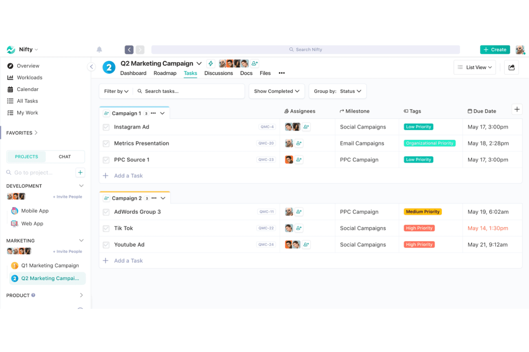Open Filter by dropdown
529x352 pixels.
pyautogui.click(x=116, y=91)
